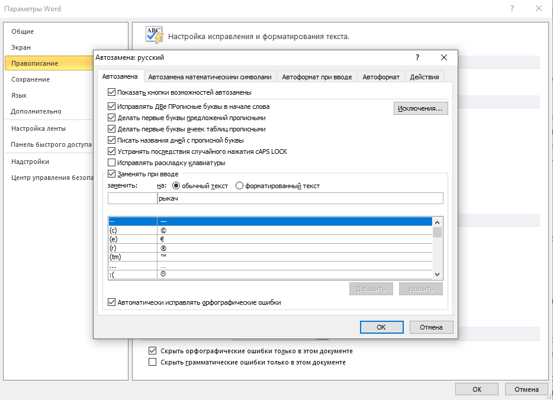Toggle Заменять при вводе checkbox
This screenshot has height=400, width=553.
pyautogui.click(x=111, y=174)
